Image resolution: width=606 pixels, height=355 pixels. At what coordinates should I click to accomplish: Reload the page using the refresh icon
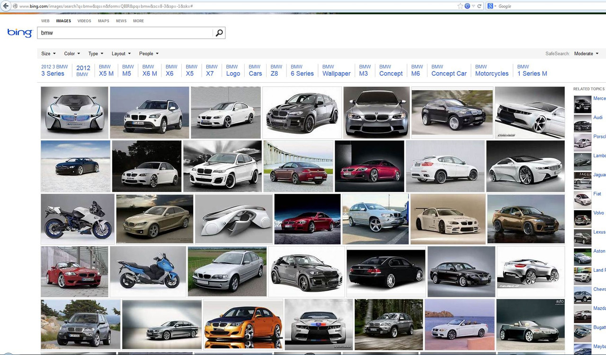tap(479, 6)
